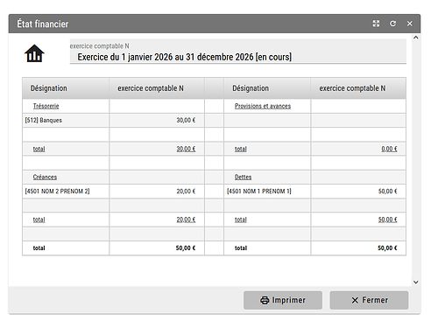The image size is (438, 328).
Task: Click the État financier title text
Action: click(x=43, y=24)
